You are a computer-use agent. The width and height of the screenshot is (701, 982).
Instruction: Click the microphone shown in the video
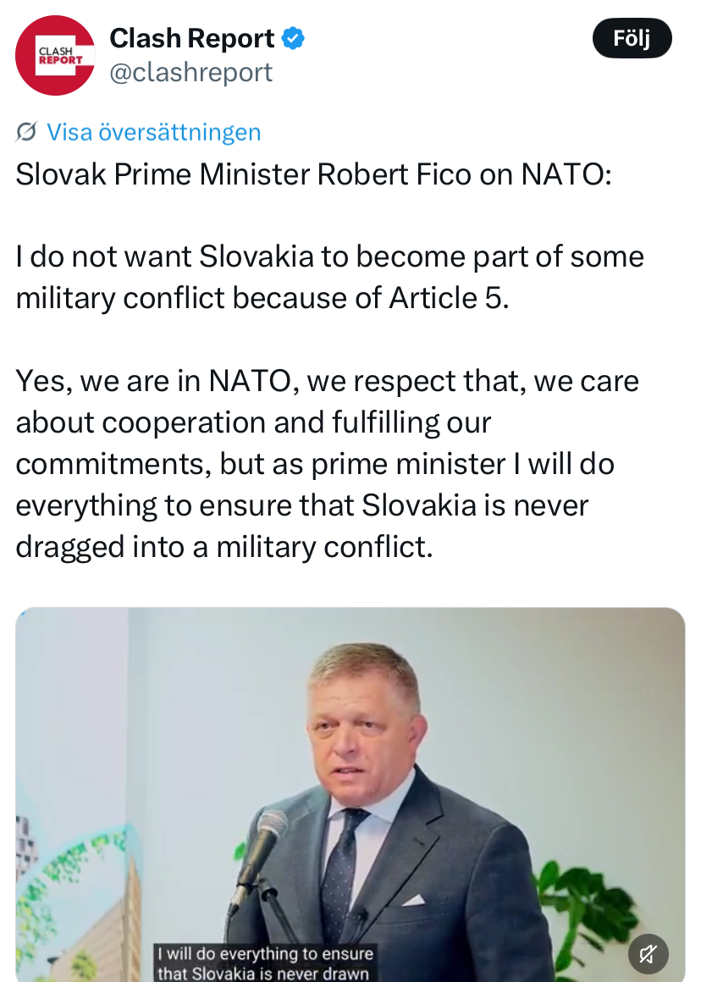coord(258,858)
